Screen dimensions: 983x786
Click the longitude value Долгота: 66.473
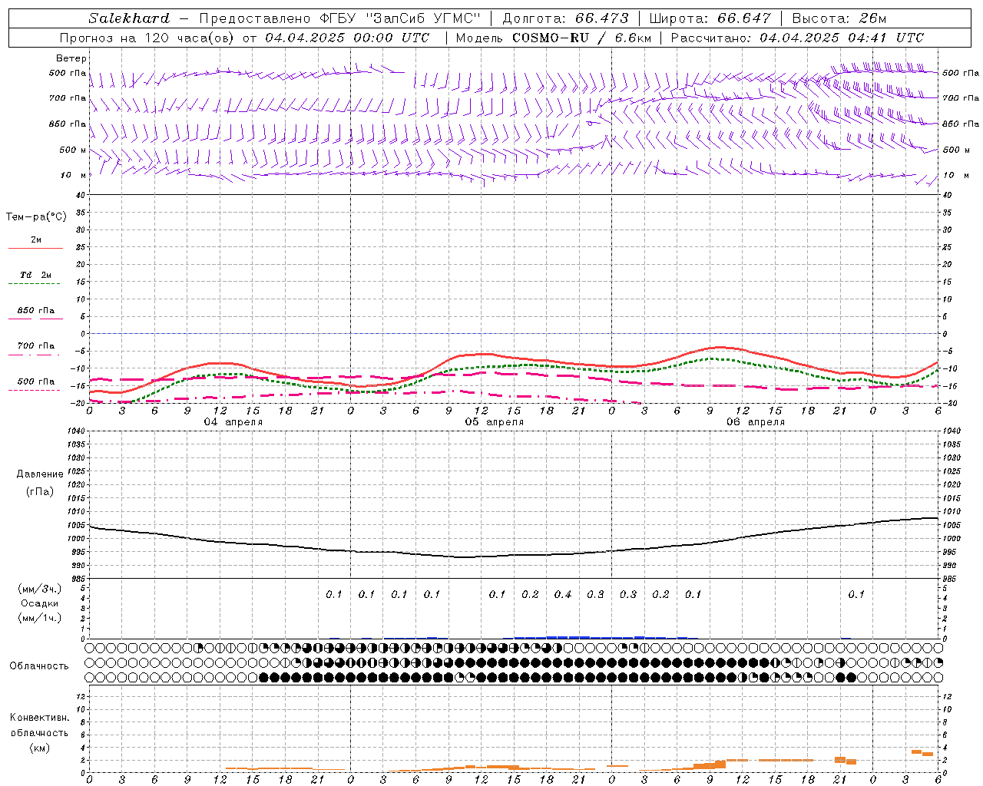coord(566,18)
